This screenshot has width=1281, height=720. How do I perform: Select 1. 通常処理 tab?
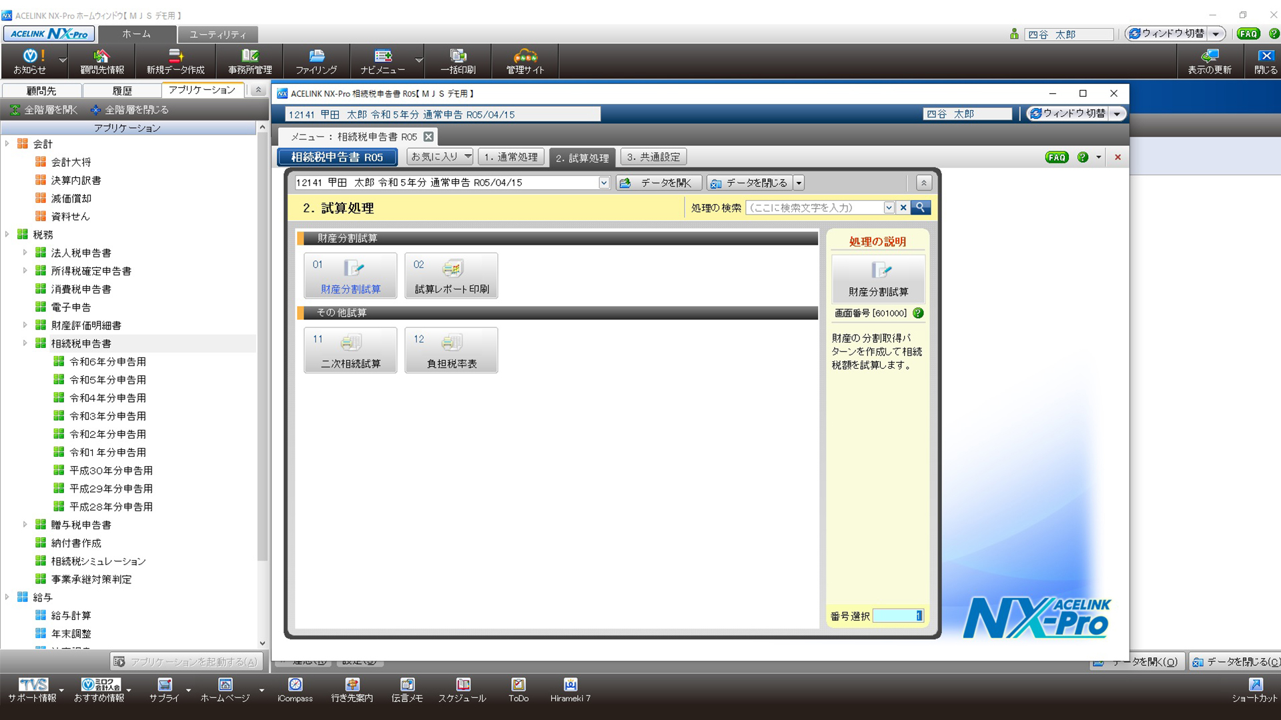[x=511, y=157]
